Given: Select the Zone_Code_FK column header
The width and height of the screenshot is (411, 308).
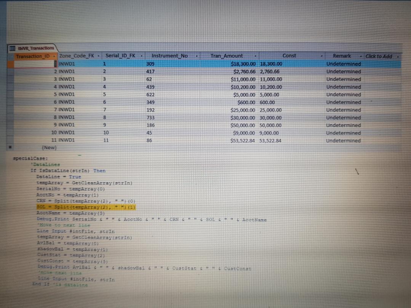Looking at the screenshot, I should coord(80,56).
